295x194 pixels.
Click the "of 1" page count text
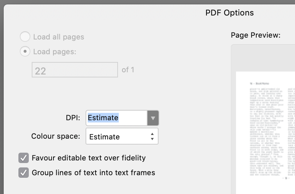click(x=128, y=70)
